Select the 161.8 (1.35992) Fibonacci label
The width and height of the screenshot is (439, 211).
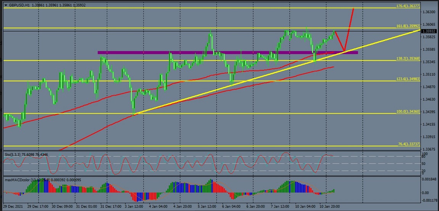[x=408, y=26]
